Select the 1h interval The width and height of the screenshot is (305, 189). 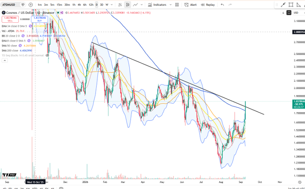74,4
